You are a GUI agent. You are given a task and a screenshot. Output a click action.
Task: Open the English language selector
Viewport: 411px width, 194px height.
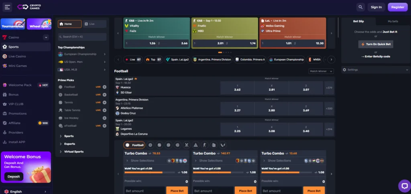tap(25, 191)
